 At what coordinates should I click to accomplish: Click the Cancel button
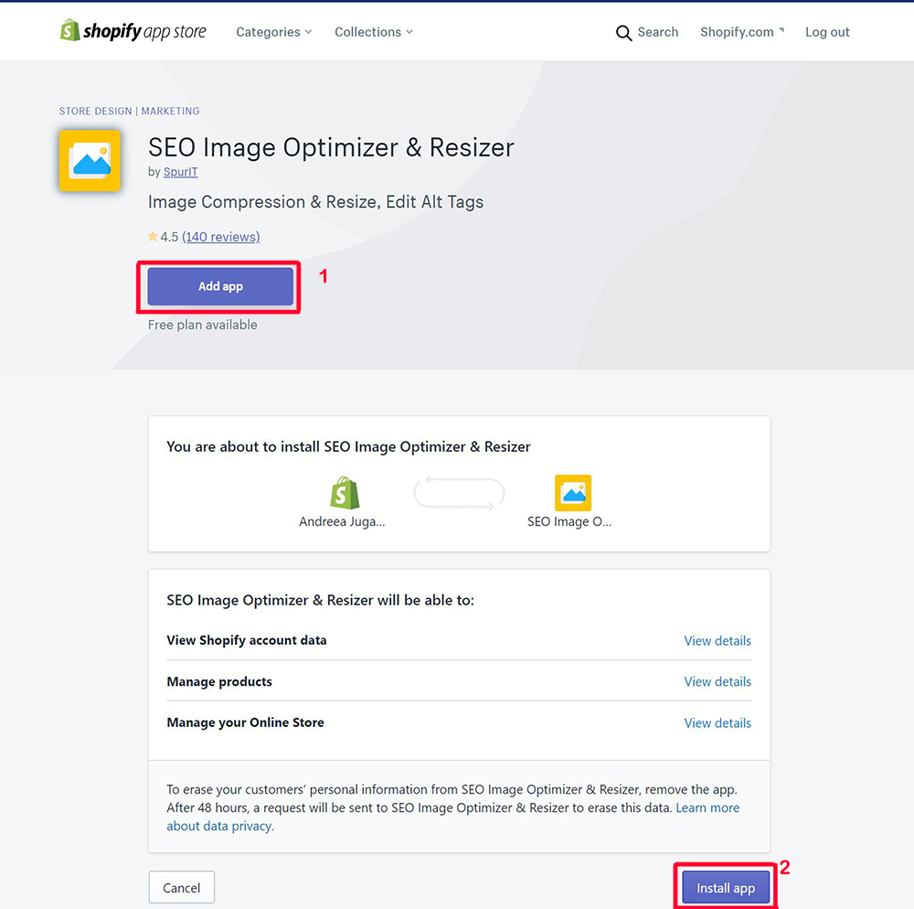[x=181, y=887]
